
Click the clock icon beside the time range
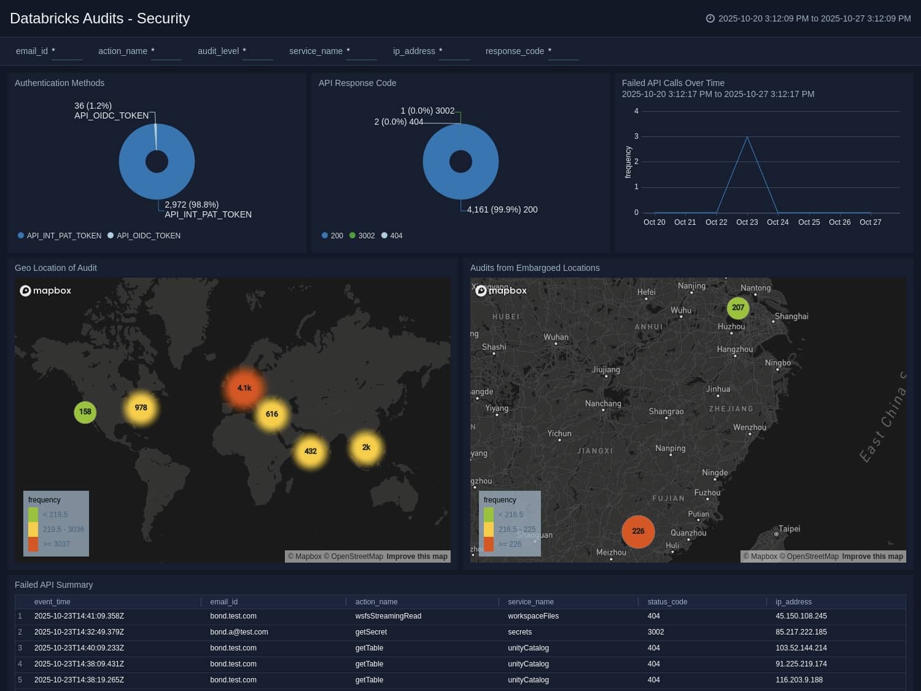point(711,18)
